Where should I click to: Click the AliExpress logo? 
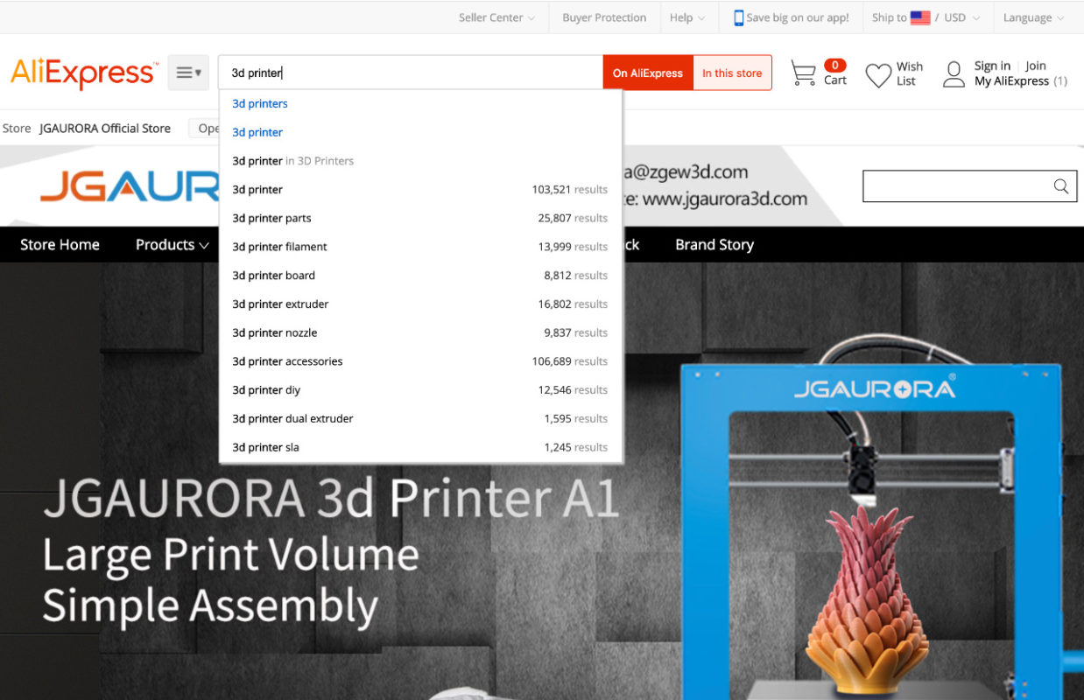pos(84,73)
